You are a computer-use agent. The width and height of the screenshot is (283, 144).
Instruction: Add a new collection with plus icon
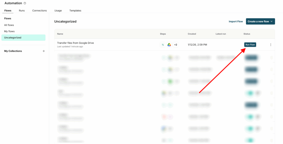pyautogui.click(x=44, y=51)
